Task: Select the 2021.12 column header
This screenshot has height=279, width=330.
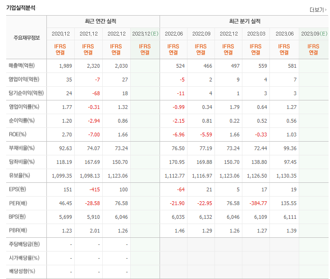Action: pos(89,34)
